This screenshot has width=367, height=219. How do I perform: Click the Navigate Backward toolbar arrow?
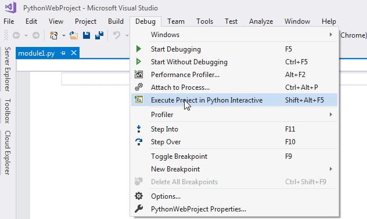[x=16, y=35]
